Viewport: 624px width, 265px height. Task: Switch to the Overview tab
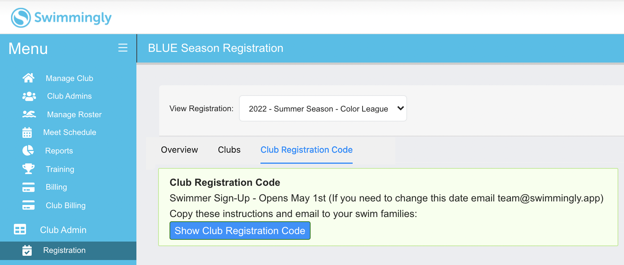(x=179, y=150)
